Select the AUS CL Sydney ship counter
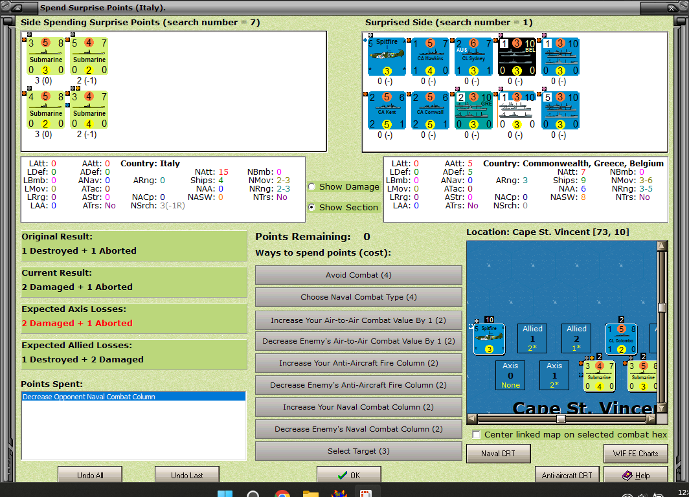This screenshot has width=689, height=497. 474,56
